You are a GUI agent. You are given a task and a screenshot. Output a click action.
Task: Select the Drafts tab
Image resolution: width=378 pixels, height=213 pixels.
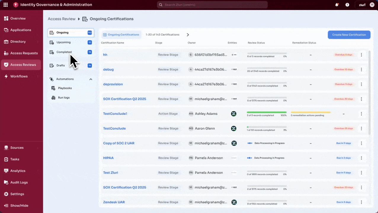point(71,65)
